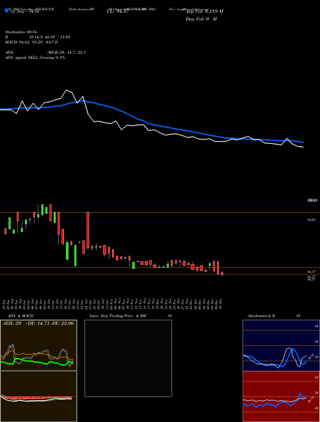Click the 99.09 price axis label
Viewport: 320px width, 422px height.
(311, 220)
